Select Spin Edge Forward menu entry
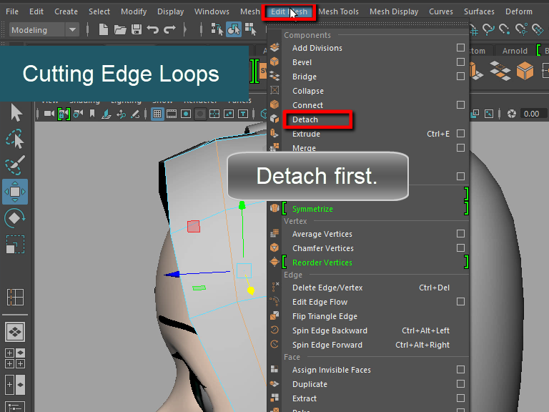The height and width of the screenshot is (412, 549). (327, 345)
